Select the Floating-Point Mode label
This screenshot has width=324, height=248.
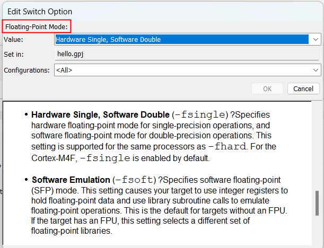[x=37, y=27]
